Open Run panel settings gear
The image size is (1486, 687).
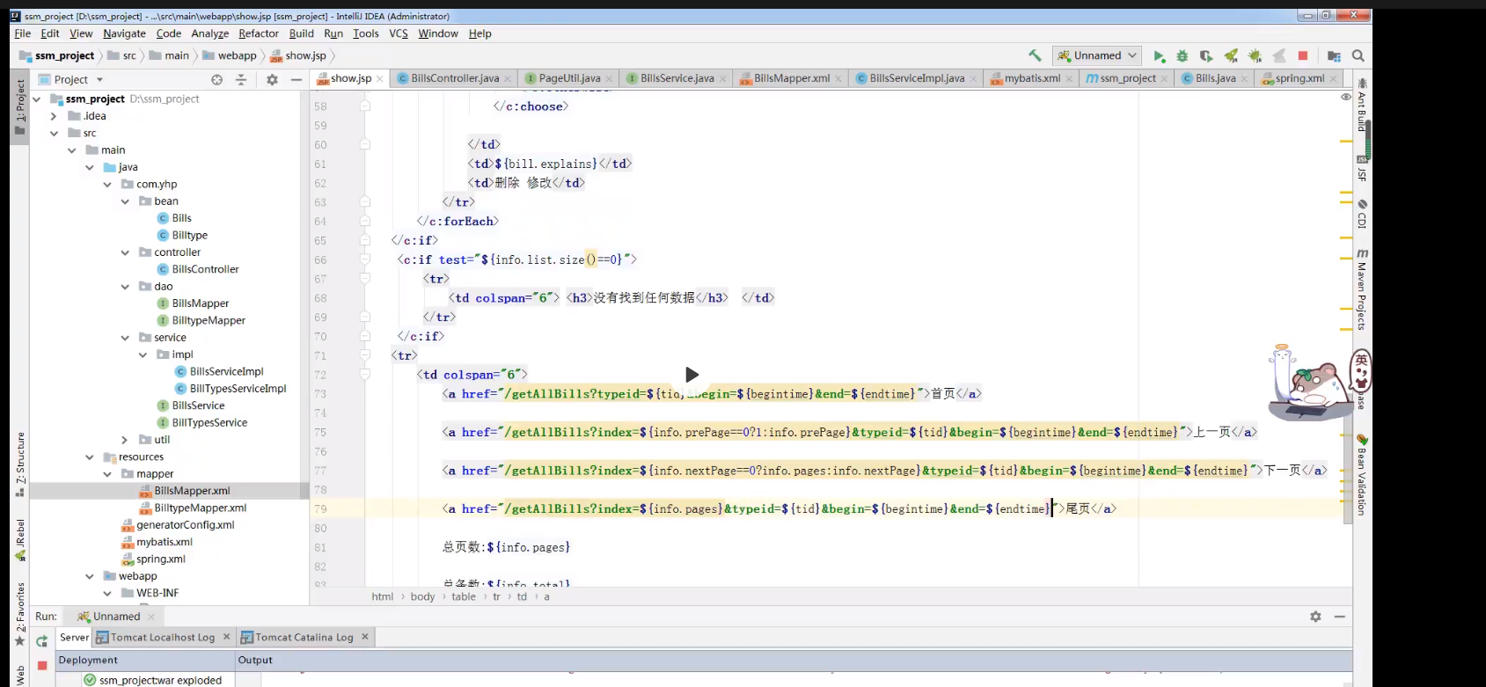[1315, 617]
